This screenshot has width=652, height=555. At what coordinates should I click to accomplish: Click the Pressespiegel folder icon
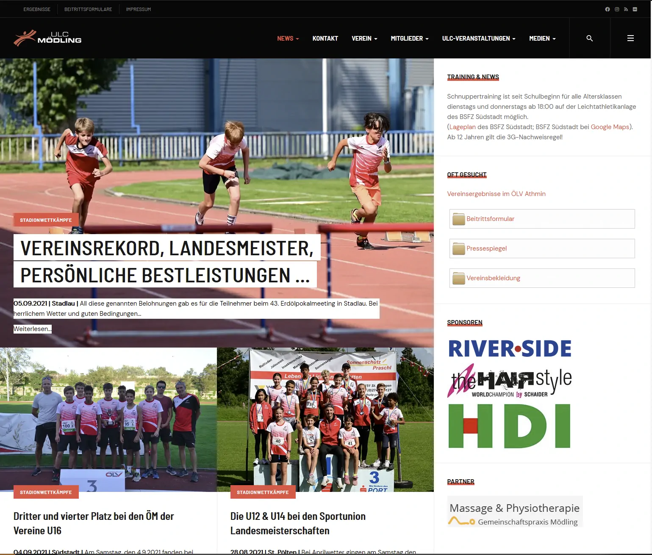pos(458,249)
